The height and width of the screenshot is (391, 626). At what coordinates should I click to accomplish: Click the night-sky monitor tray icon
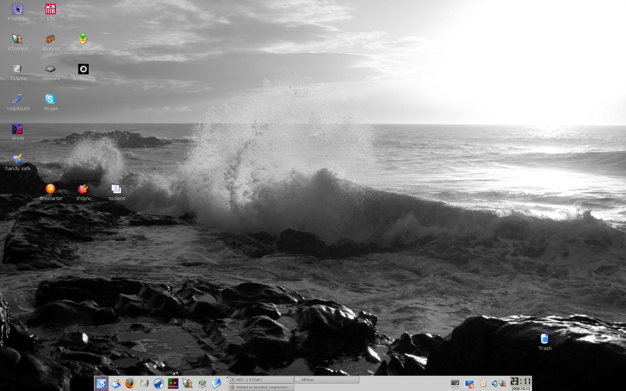pos(455,384)
